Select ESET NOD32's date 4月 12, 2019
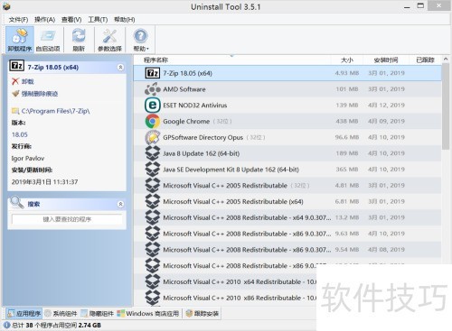The width and height of the screenshot is (452, 331). (x=386, y=106)
